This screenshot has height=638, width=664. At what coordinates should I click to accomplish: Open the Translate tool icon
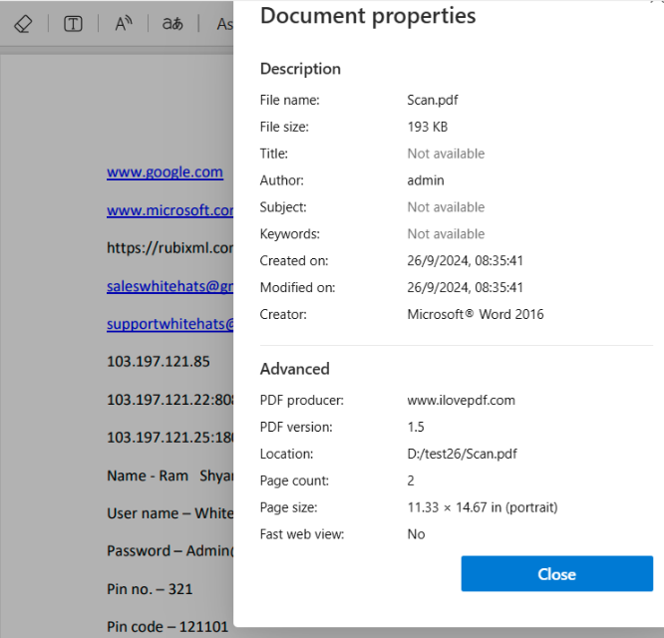pos(172,24)
